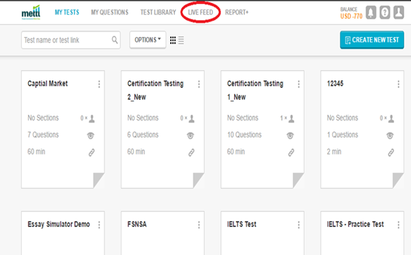This screenshot has height=255, width=411.
Task: Open three-dot menu on 12345 card
Action: tap(399, 84)
